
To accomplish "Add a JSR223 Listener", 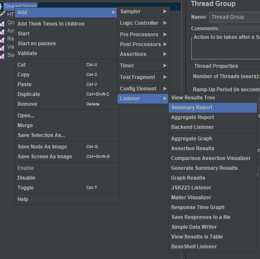I will pos(213,188).
